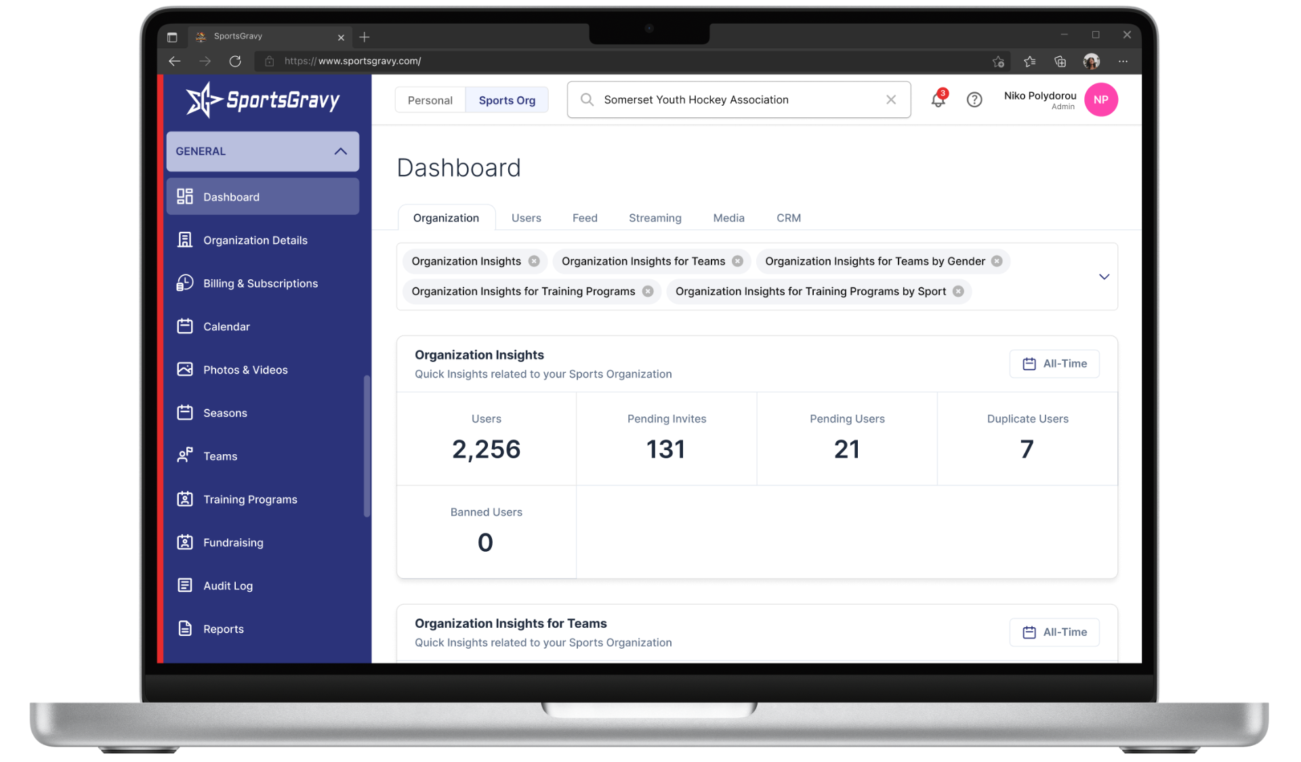Remove Organization Insights for Teams chip

coord(737,261)
